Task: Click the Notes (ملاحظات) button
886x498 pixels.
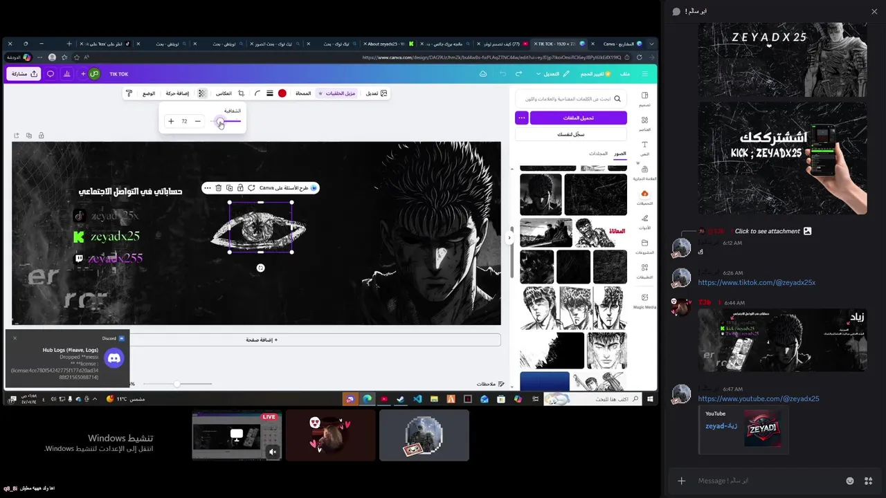Action: (x=490, y=384)
